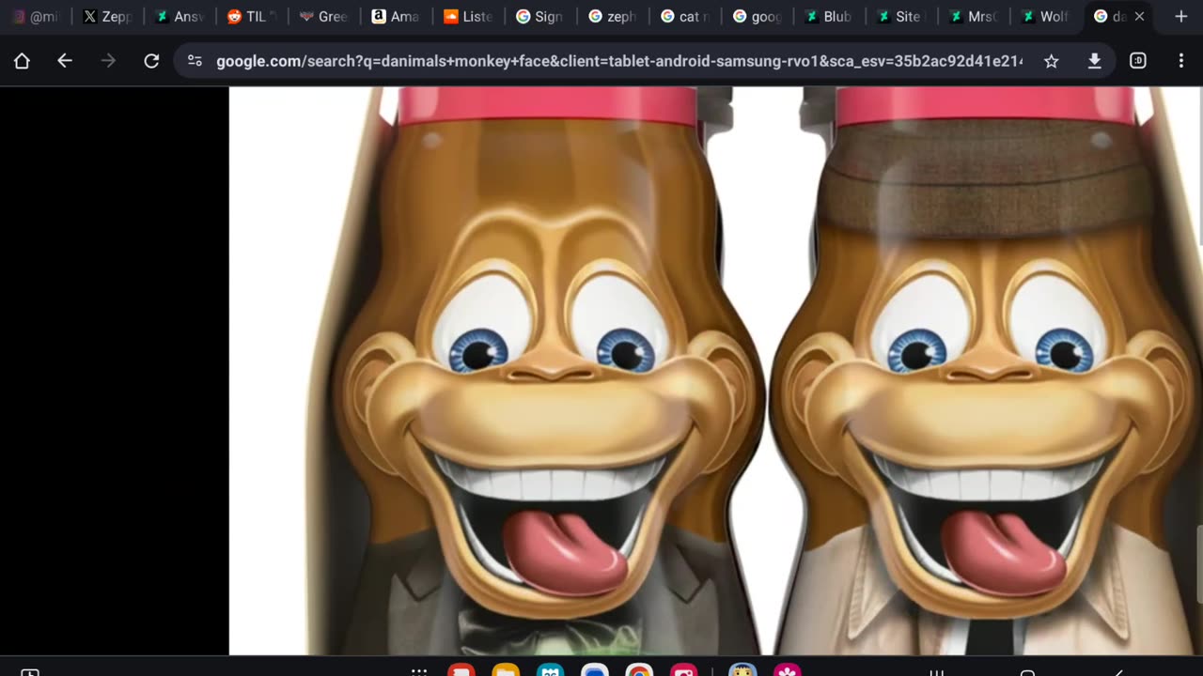
Task: Switch to the Google 'Sign' tab
Action: pyautogui.click(x=542, y=16)
